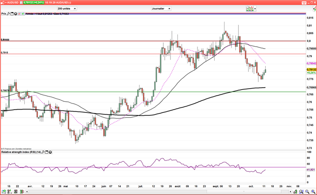Click the oct. label on time axis
The image size is (317, 195).
pos(251,186)
